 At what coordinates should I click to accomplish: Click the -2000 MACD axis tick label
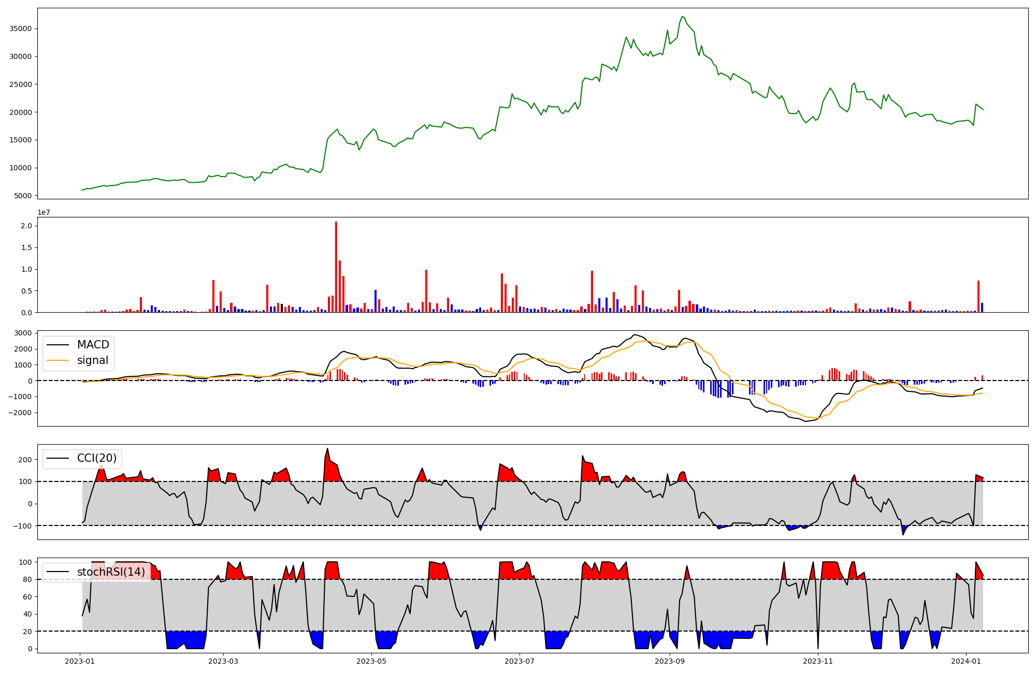coord(21,413)
